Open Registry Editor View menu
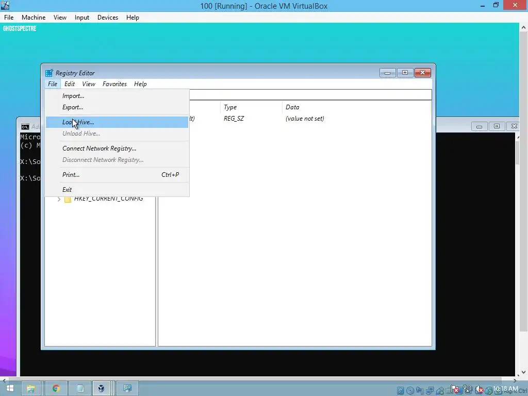The height and width of the screenshot is (396, 528). click(x=89, y=84)
